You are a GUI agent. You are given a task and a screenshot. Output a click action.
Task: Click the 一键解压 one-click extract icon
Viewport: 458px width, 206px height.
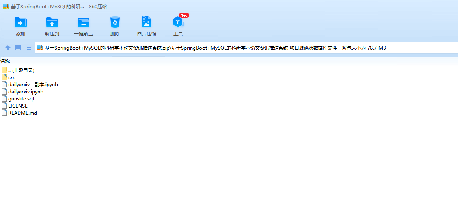pos(84,22)
